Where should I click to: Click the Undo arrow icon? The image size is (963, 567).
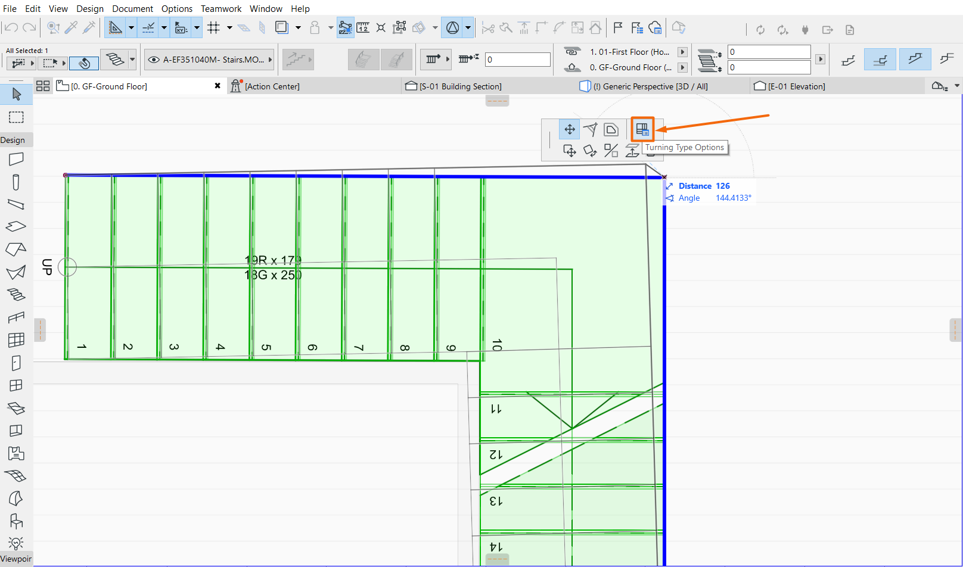coord(11,28)
